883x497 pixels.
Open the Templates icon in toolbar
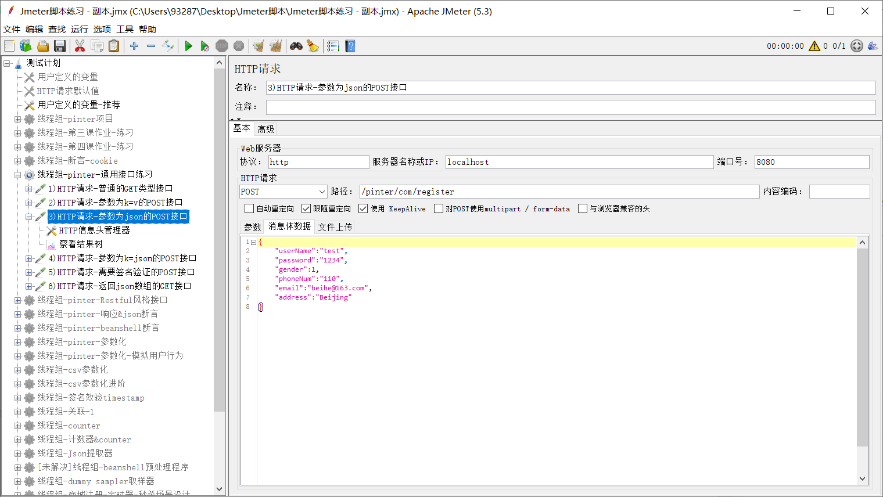click(26, 46)
